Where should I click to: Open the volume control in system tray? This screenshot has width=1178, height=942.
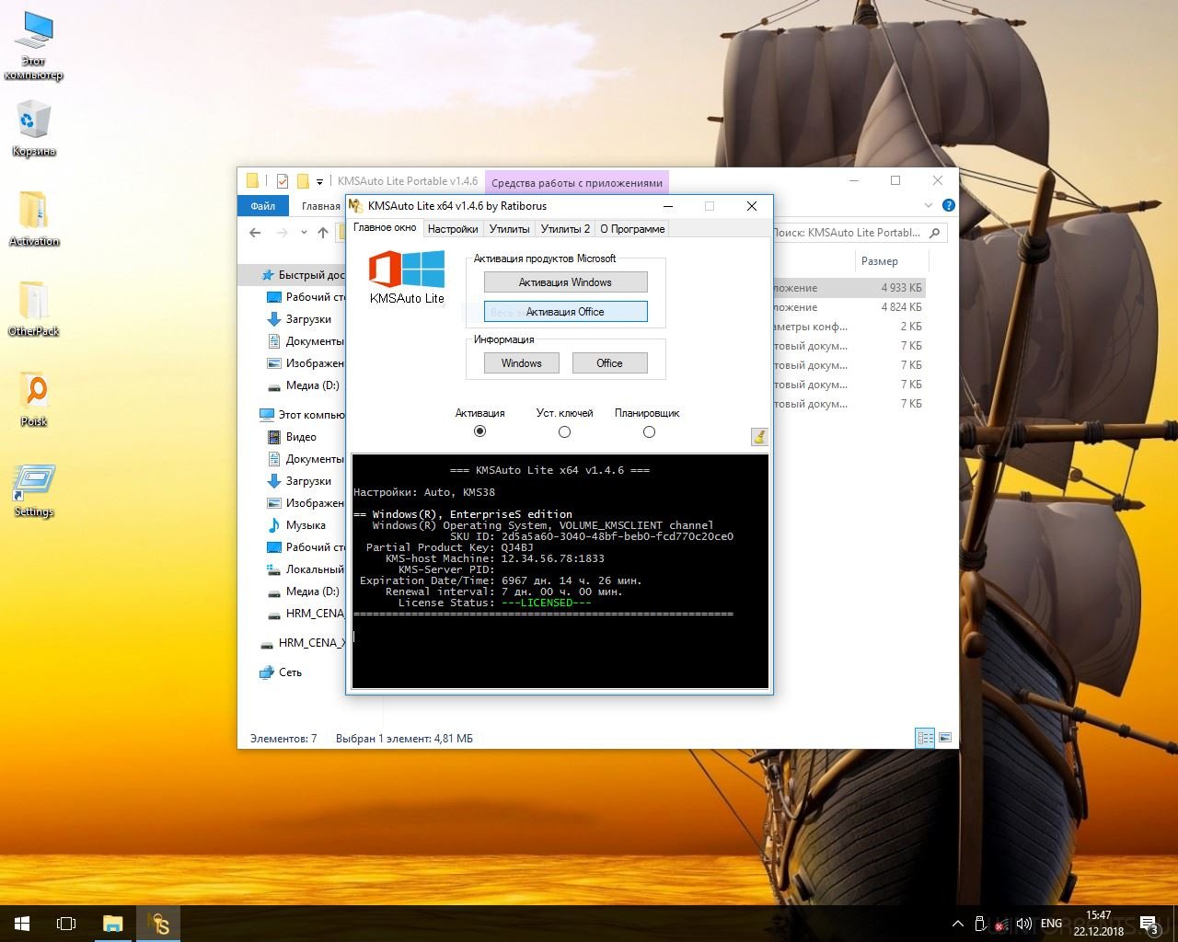[x=1024, y=924]
